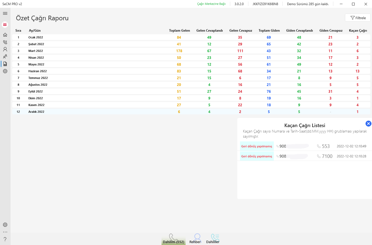Open the Dahililer tab
Screen dimensions: 372x245
click(213, 239)
